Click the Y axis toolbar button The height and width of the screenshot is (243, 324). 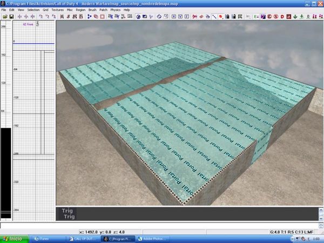pyautogui.click(x=180, y=17)
